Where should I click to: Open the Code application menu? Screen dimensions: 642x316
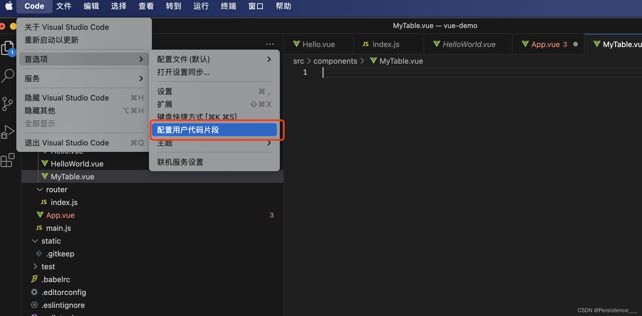(x=34, y=6)
